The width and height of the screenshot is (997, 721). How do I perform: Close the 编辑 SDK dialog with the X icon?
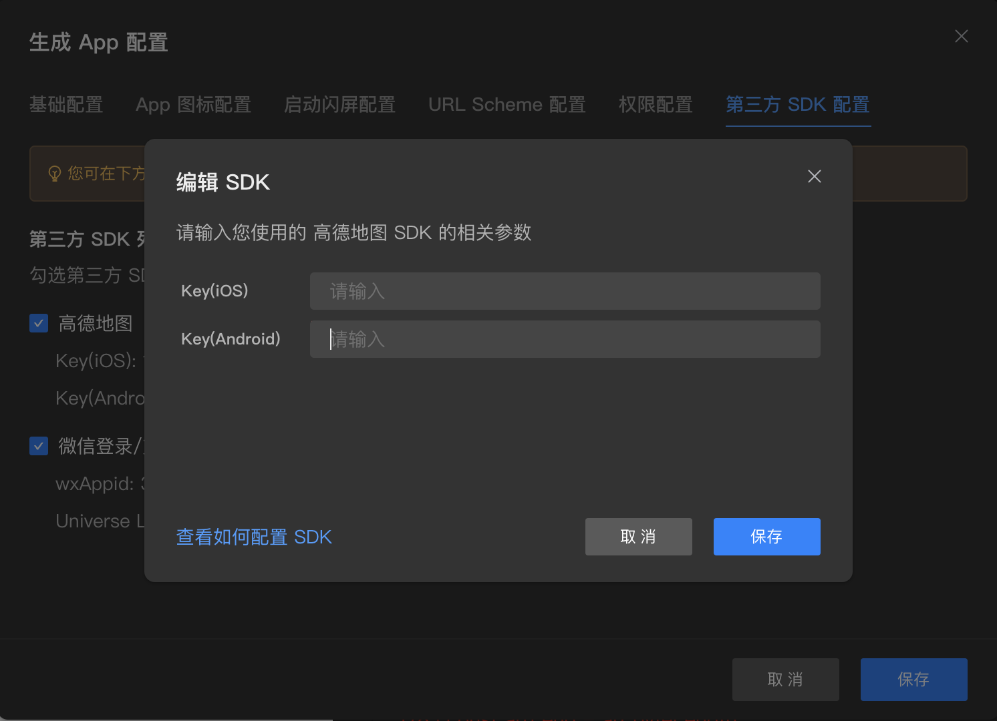(x=814, y=176)
